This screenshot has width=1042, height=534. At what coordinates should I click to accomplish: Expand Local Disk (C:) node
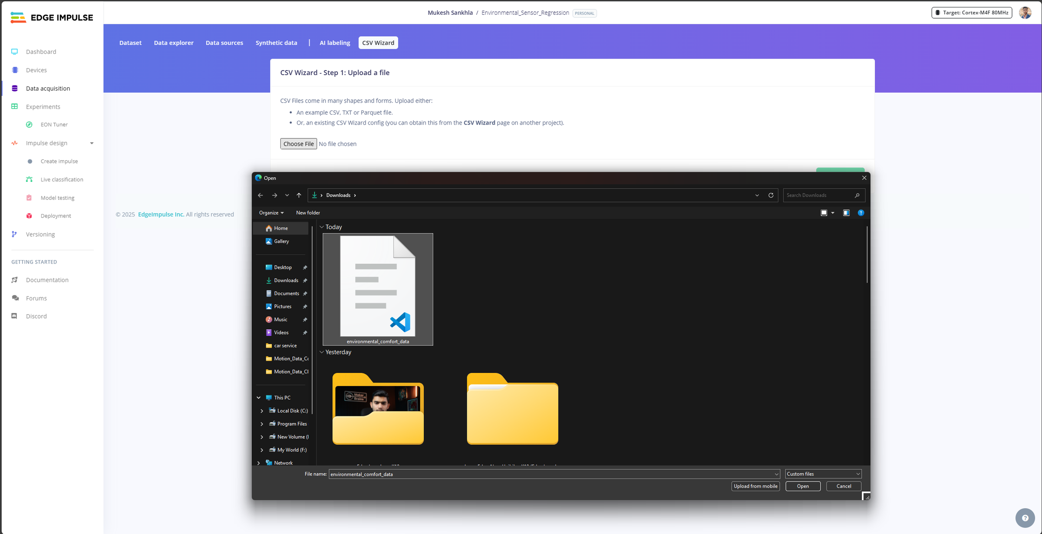262,411
